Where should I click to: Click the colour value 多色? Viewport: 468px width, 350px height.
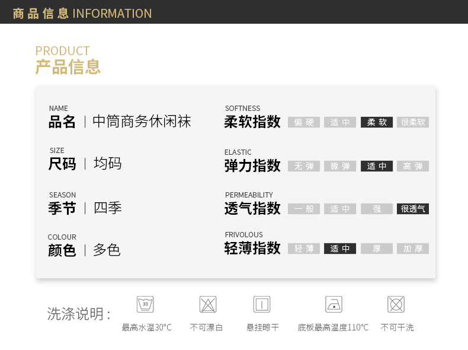point(107,250)
